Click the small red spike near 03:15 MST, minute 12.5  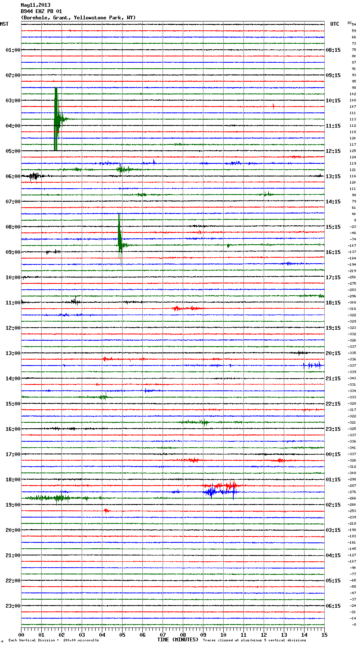click(x=273, y=106)
